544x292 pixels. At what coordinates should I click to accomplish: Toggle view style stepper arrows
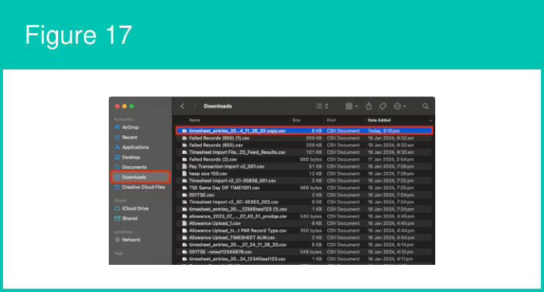[326, 106]
